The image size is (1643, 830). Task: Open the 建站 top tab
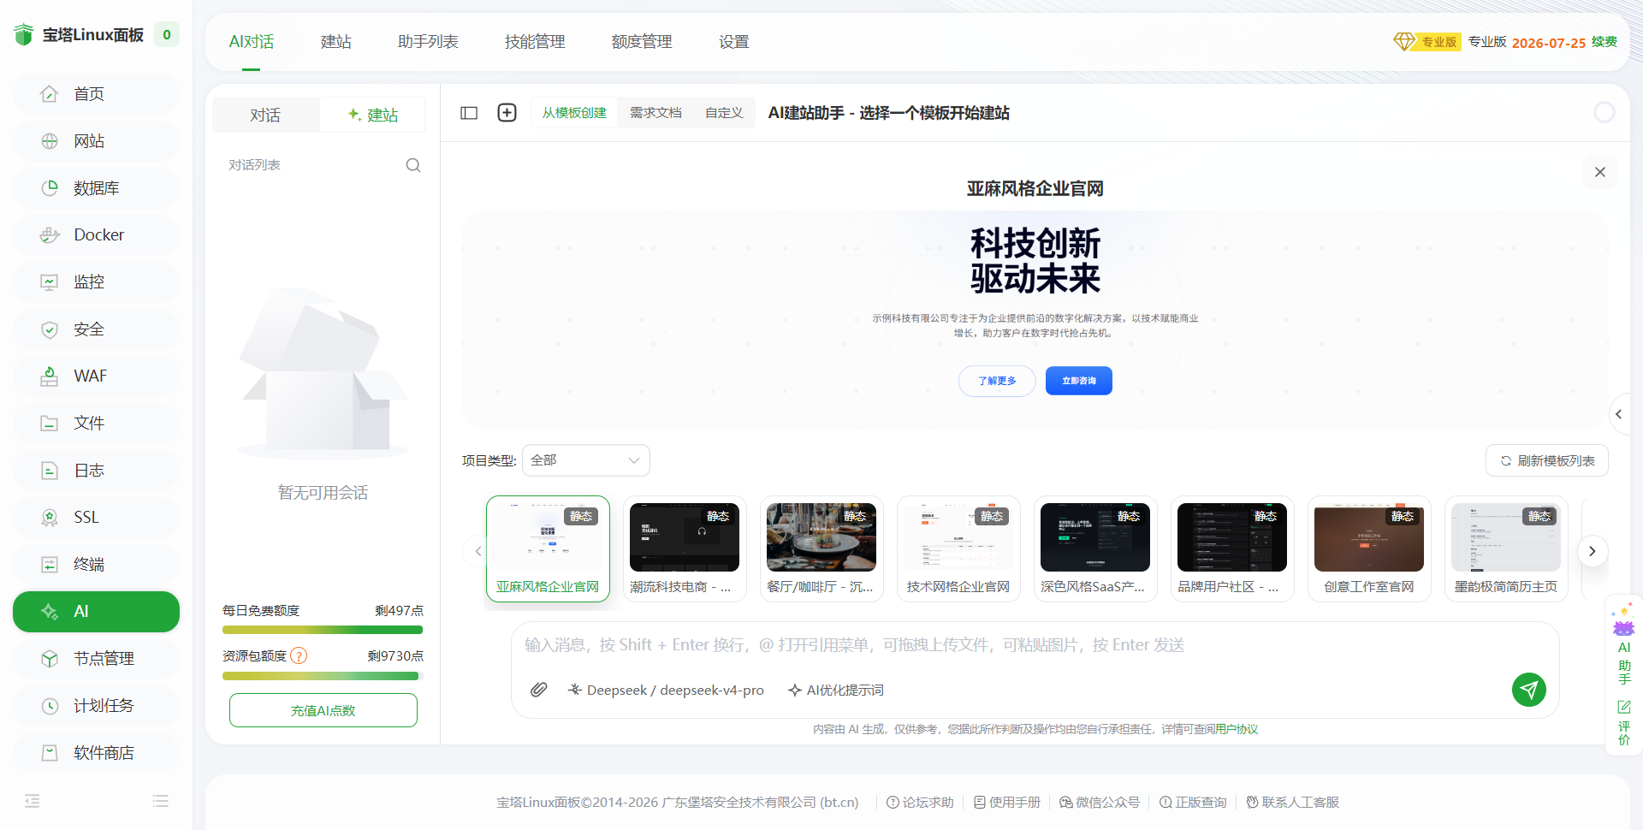(336, 42)
